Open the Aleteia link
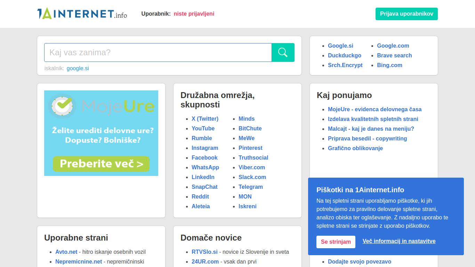 pos(201,207)
